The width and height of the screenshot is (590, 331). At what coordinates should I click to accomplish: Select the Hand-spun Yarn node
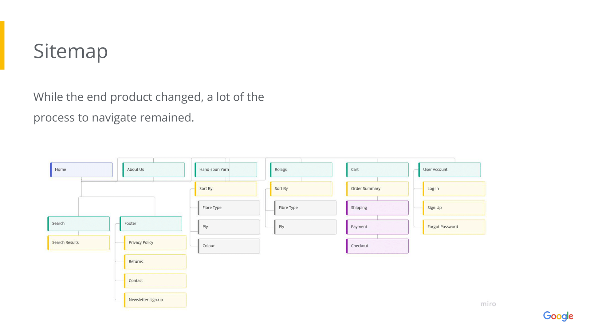pos(226,169)
